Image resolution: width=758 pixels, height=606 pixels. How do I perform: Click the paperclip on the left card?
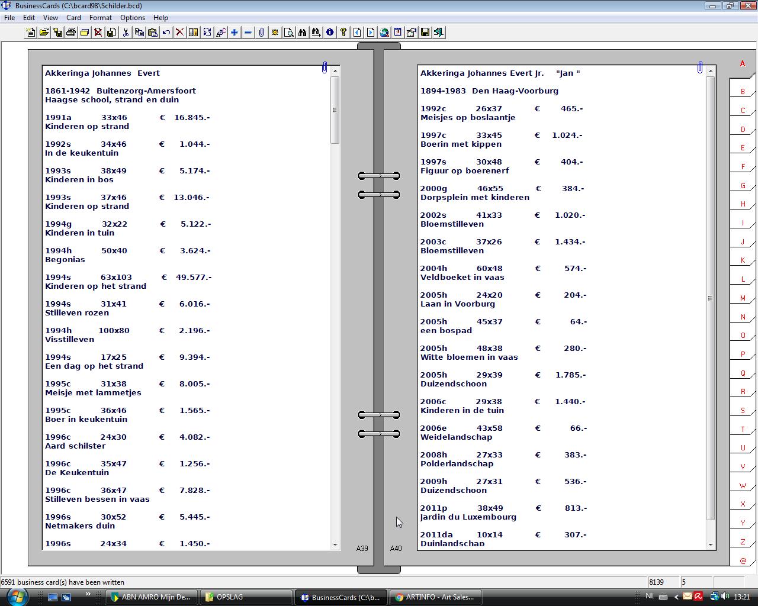tap(325, 67)
